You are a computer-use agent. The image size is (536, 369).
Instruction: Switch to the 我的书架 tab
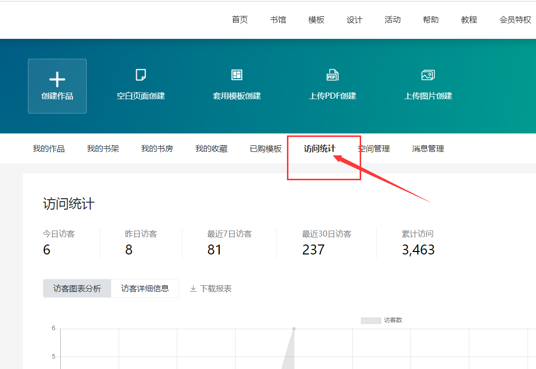pyautogui.click(x=103, y=148)
